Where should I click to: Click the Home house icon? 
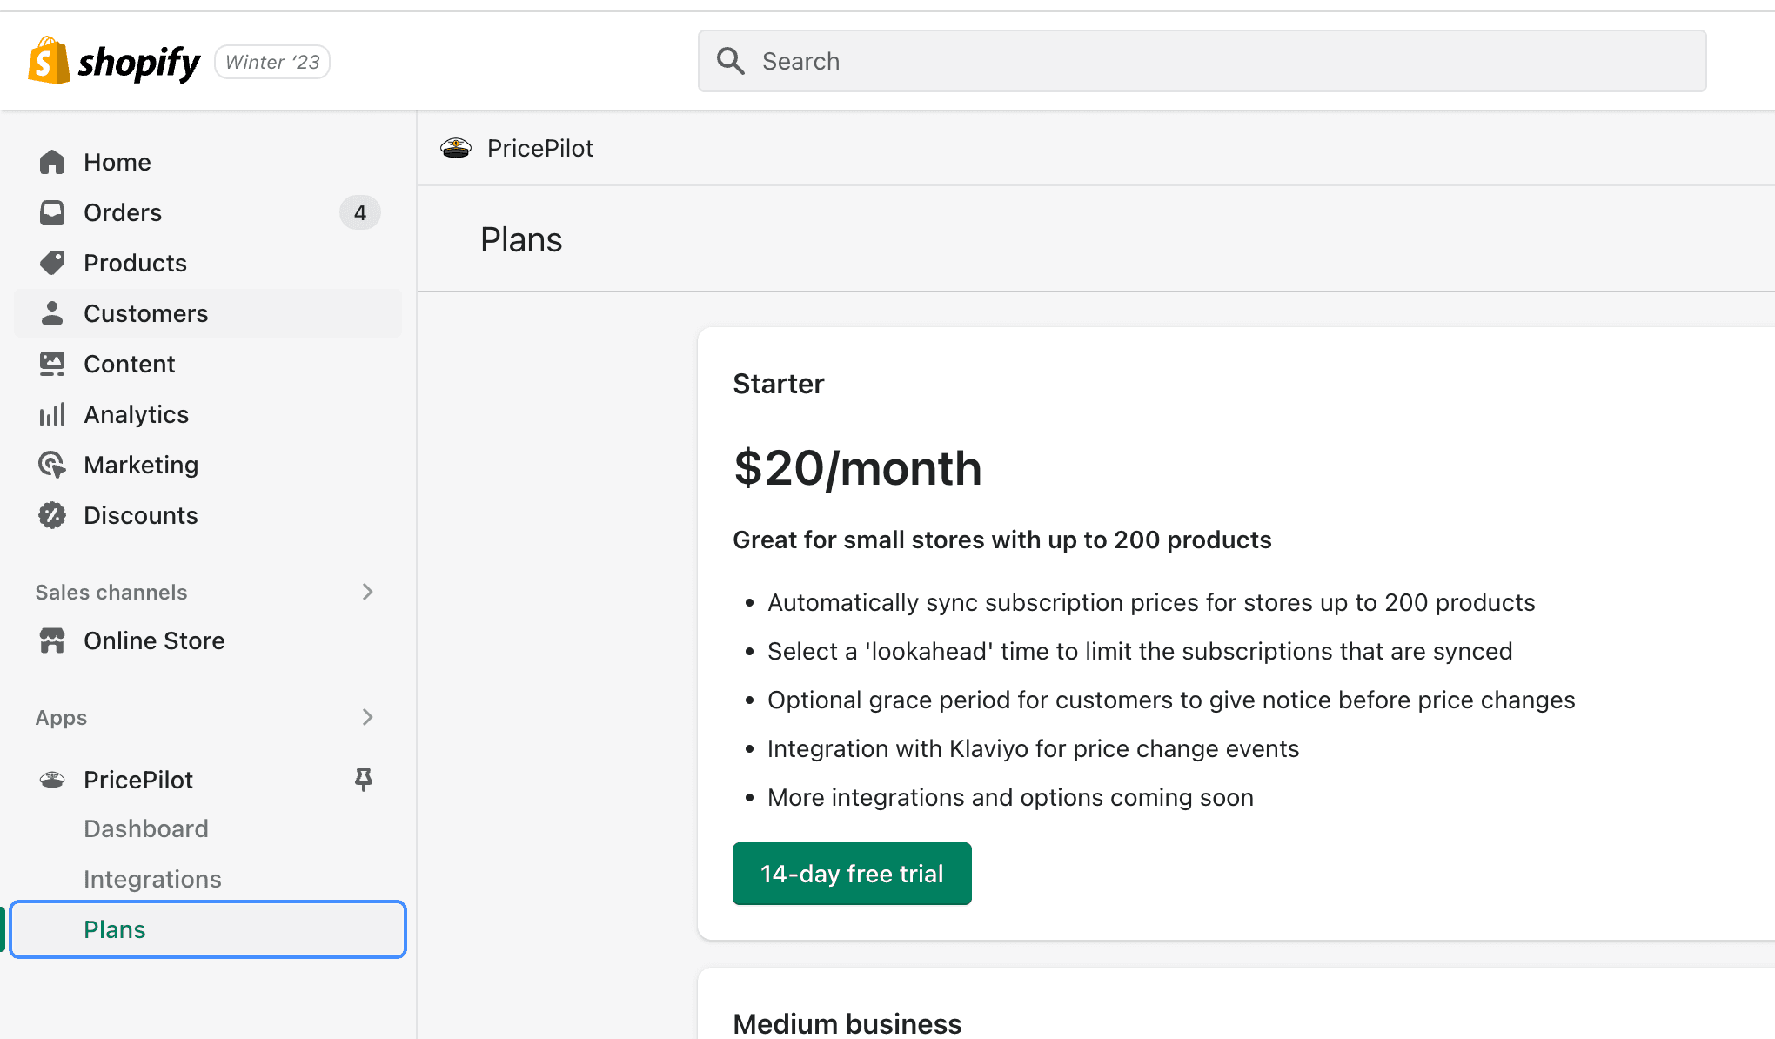point(52,162)
